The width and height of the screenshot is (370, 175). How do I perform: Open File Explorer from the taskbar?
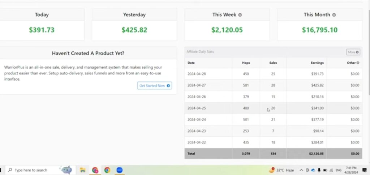tap(83, 170)
